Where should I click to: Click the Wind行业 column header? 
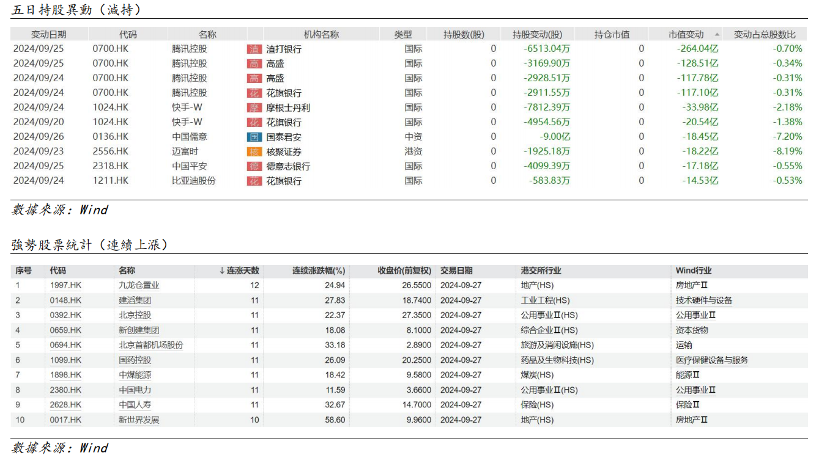coord(694,271)
